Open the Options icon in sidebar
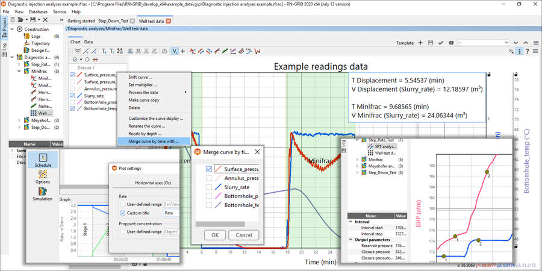This screenshot has width=542, height=271. 43,175
